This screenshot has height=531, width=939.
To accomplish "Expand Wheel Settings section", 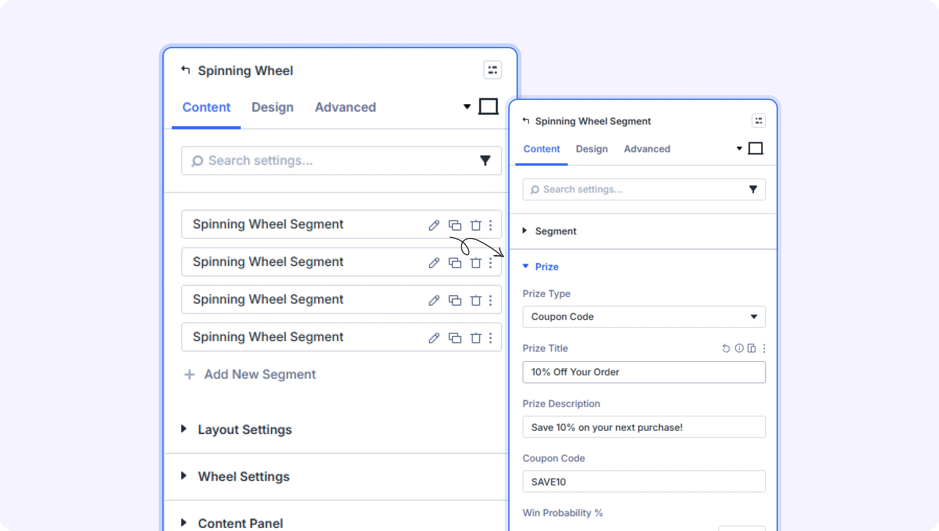I will click(236, 477).
